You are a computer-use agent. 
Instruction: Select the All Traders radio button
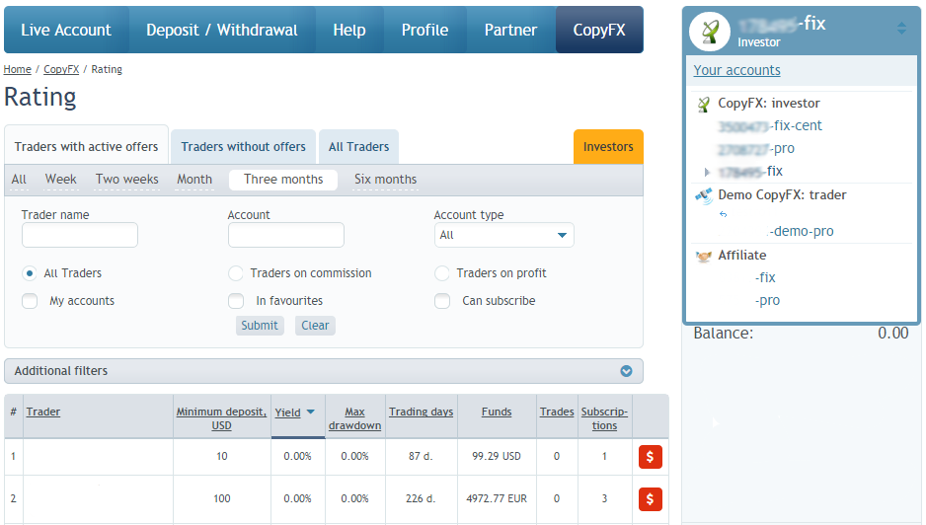click(x=29, y=273)
